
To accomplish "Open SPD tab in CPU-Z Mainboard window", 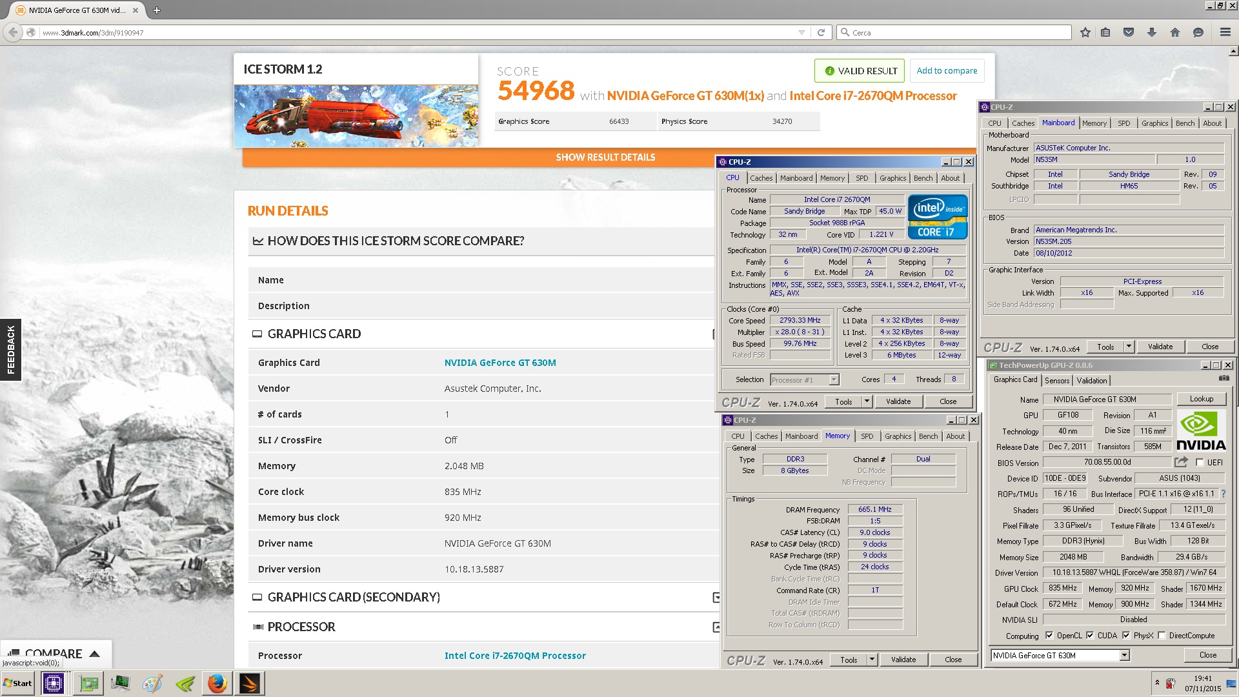I will click(x=1124, y=123).
